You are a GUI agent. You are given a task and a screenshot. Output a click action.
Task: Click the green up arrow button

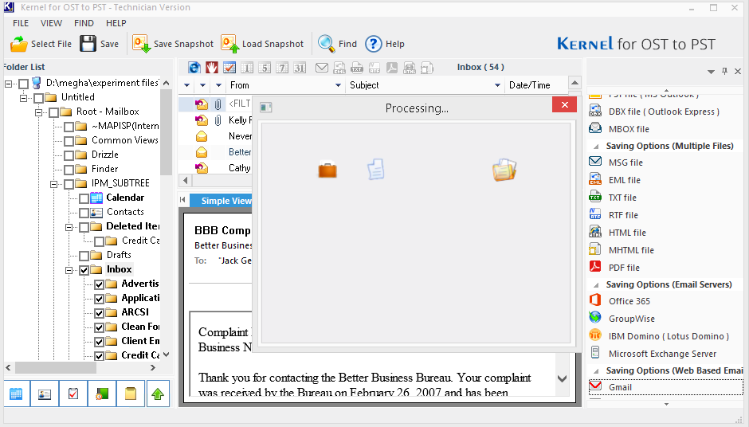158,394
